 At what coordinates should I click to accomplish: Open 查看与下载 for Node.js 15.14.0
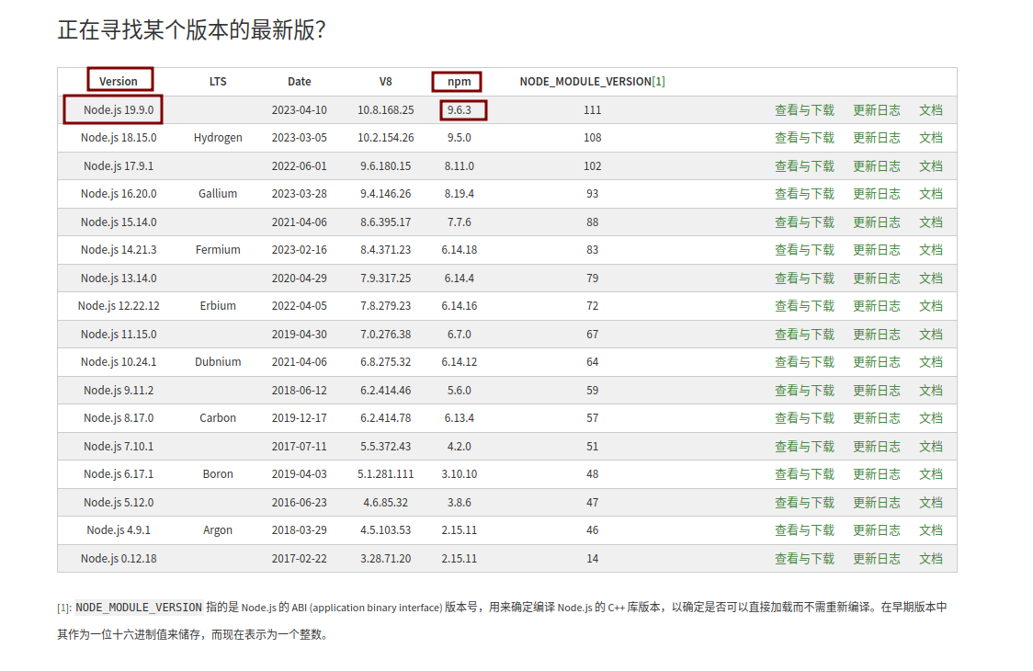(804, 222)
